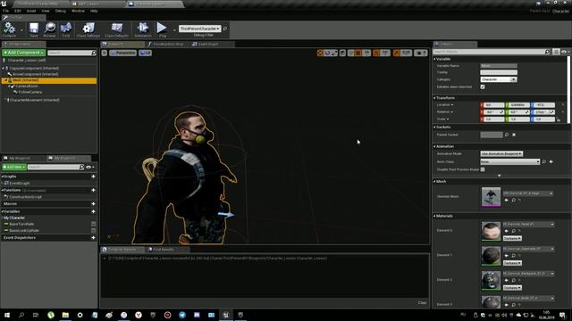The width and height of the screenshot is (572, 321).
Task: Open the ThirdPersonCharacter debug filter dropdown
Action: pos(200,29)
